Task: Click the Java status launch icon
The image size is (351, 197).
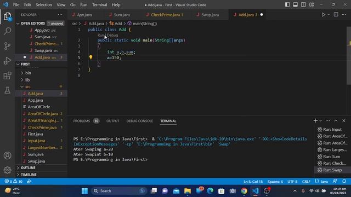Action: (29, 181)
